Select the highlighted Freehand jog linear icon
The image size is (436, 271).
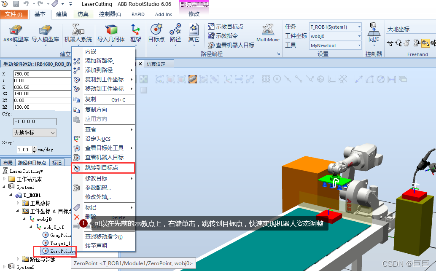click(x=425, y=43)
